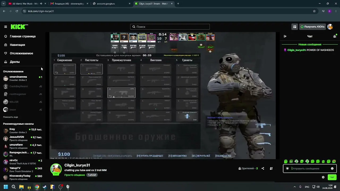Image resolution: width=340 pixels, height=191 pixels.
Task: Open the Kick hamburger sidebar menu
Action: point(6,27)
